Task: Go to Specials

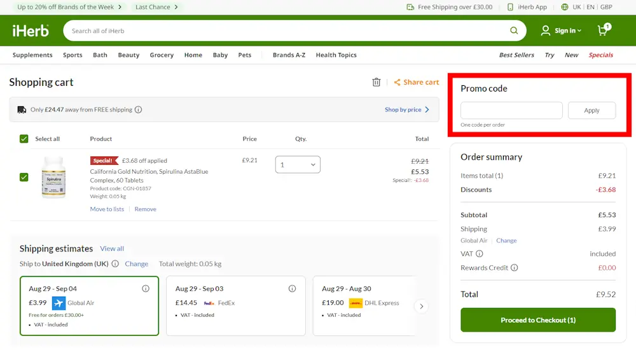Action: coord(601,55)
